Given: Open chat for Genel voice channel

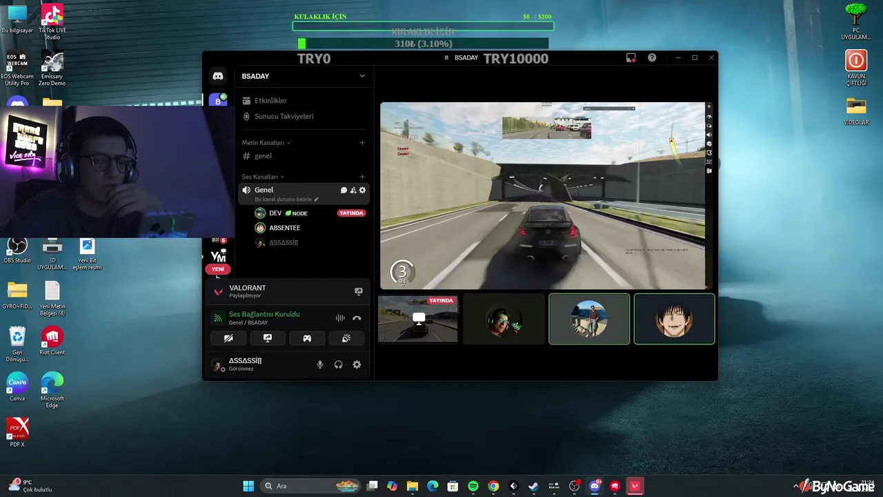Looking at the screenshot, I should (344, 190).
